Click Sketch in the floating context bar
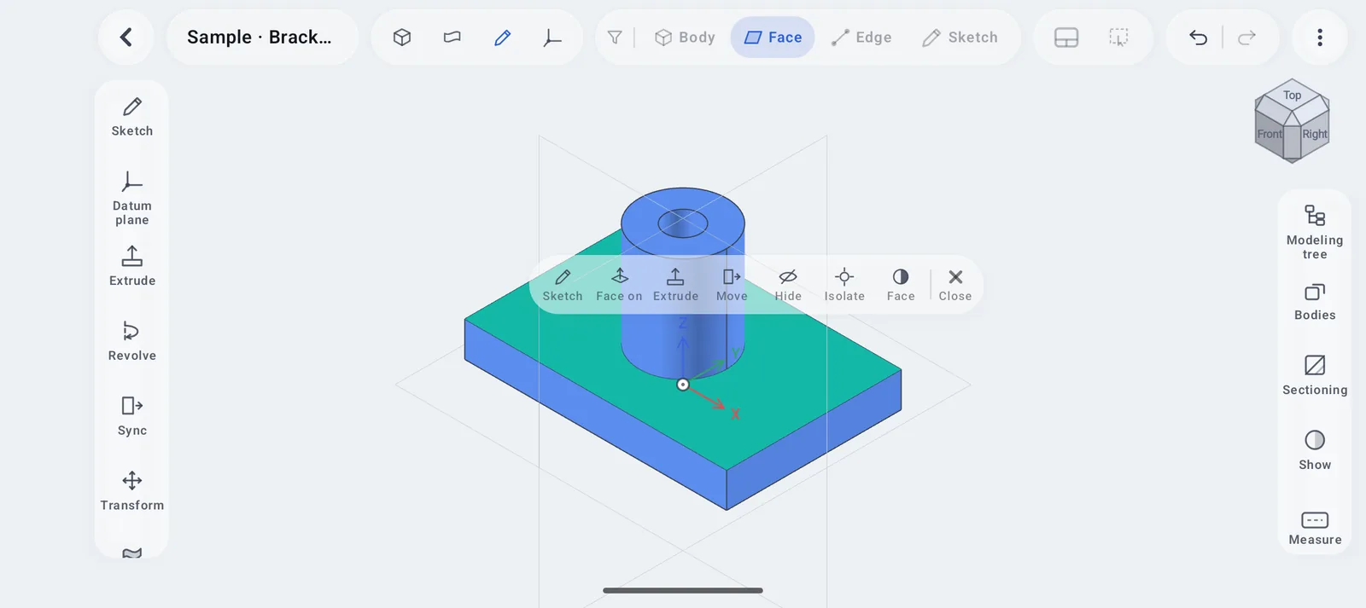1366x608 pixels. pos(563,285)
